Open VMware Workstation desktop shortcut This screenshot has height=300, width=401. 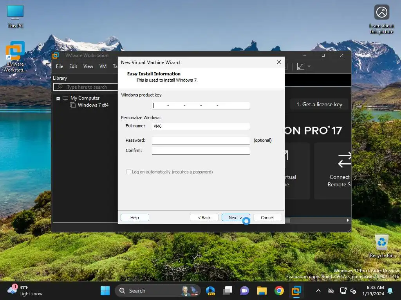[x=15, y=56]
